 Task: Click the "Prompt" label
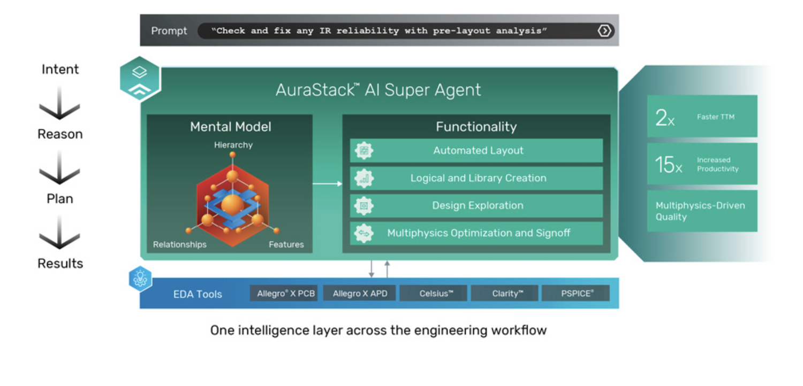[169, 31]
